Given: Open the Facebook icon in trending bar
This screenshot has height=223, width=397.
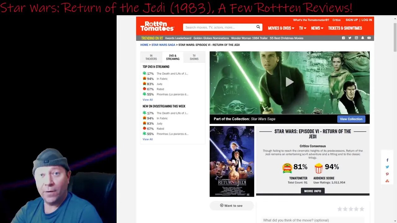Looking at the screenshot, I should [x=343, y=38].
